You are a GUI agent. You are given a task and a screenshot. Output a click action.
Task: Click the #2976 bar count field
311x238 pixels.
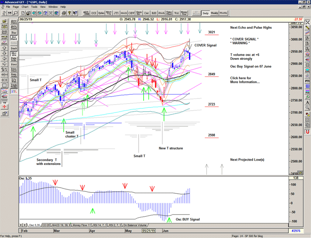296,231
